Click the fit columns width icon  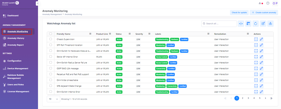coord(241,24)
